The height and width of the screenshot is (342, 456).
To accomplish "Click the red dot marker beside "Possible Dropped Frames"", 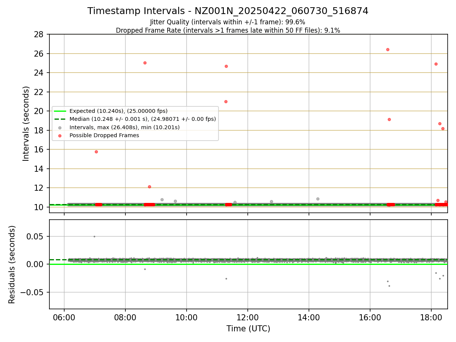I will coord(60,136).
